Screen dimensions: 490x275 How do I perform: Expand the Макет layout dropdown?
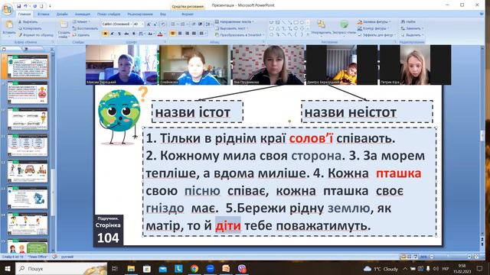click(x=81, y=22)
